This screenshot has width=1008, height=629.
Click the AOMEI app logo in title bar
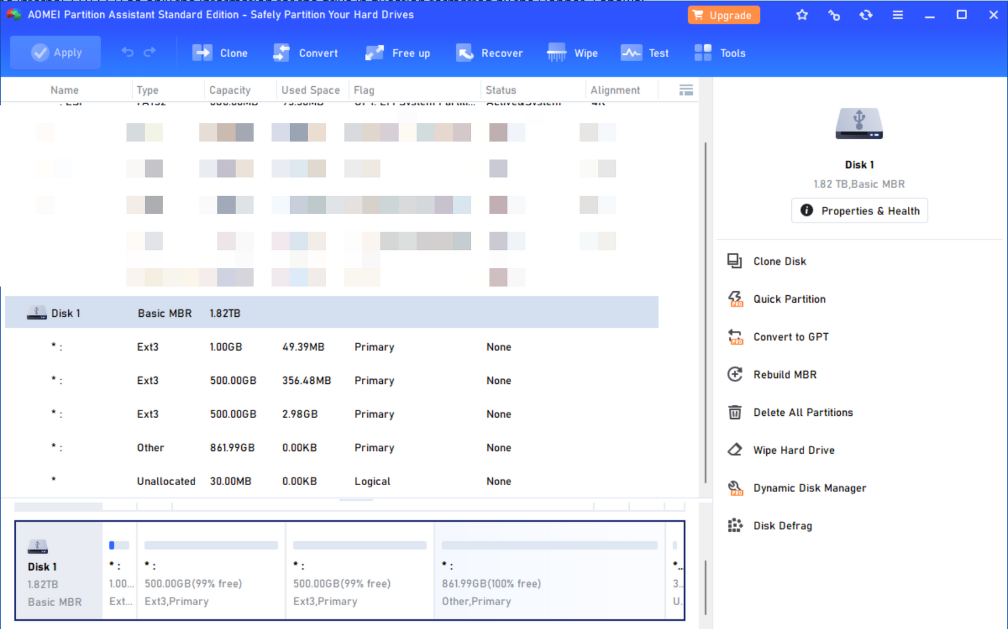click(14, 15)
